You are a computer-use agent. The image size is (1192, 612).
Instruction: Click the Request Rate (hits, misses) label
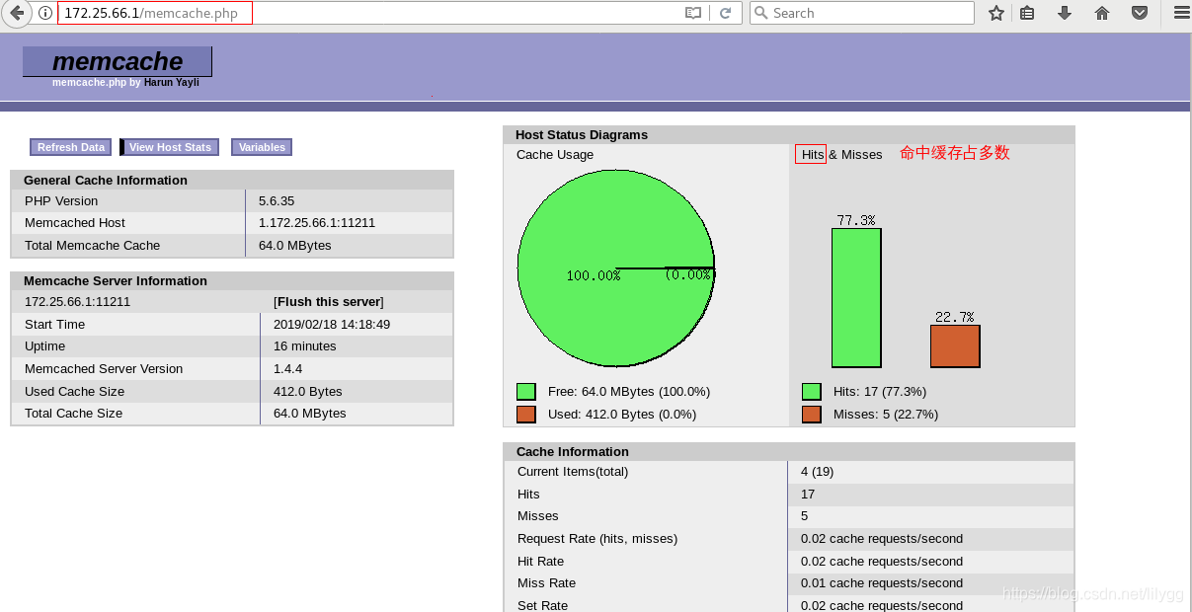pyautogui.click(x=597, y=539)
